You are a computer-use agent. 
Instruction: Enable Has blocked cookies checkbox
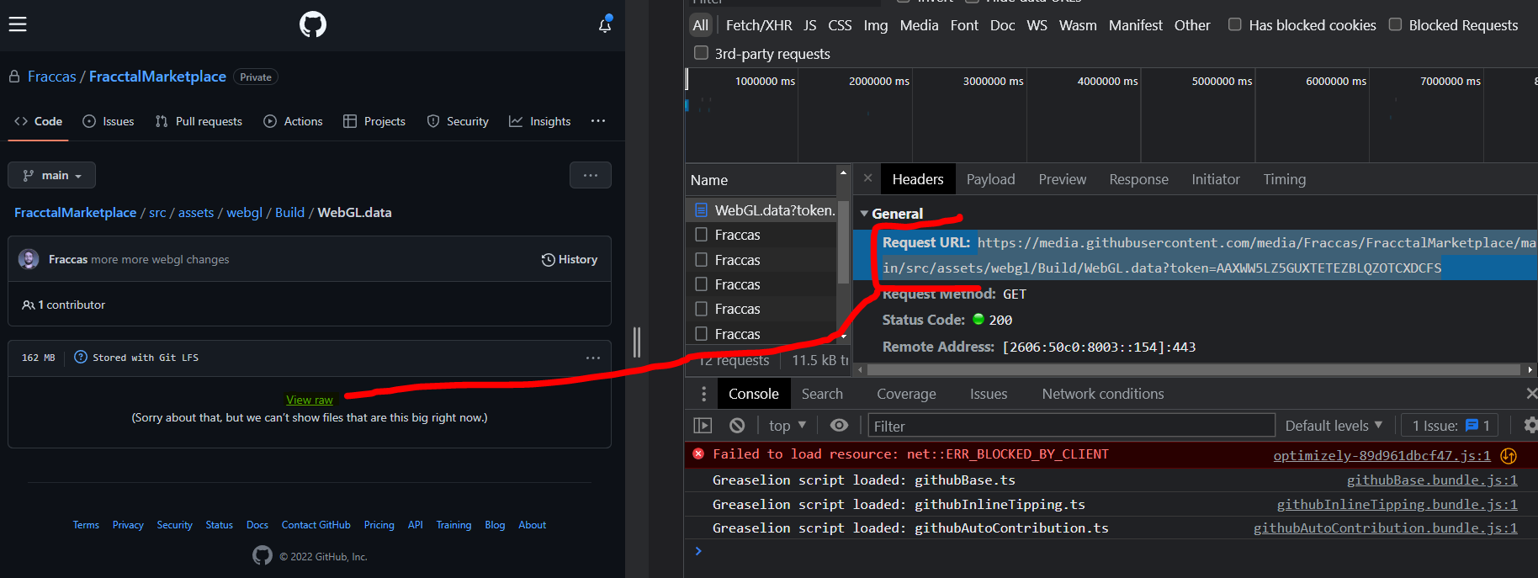pos(1235,24)
